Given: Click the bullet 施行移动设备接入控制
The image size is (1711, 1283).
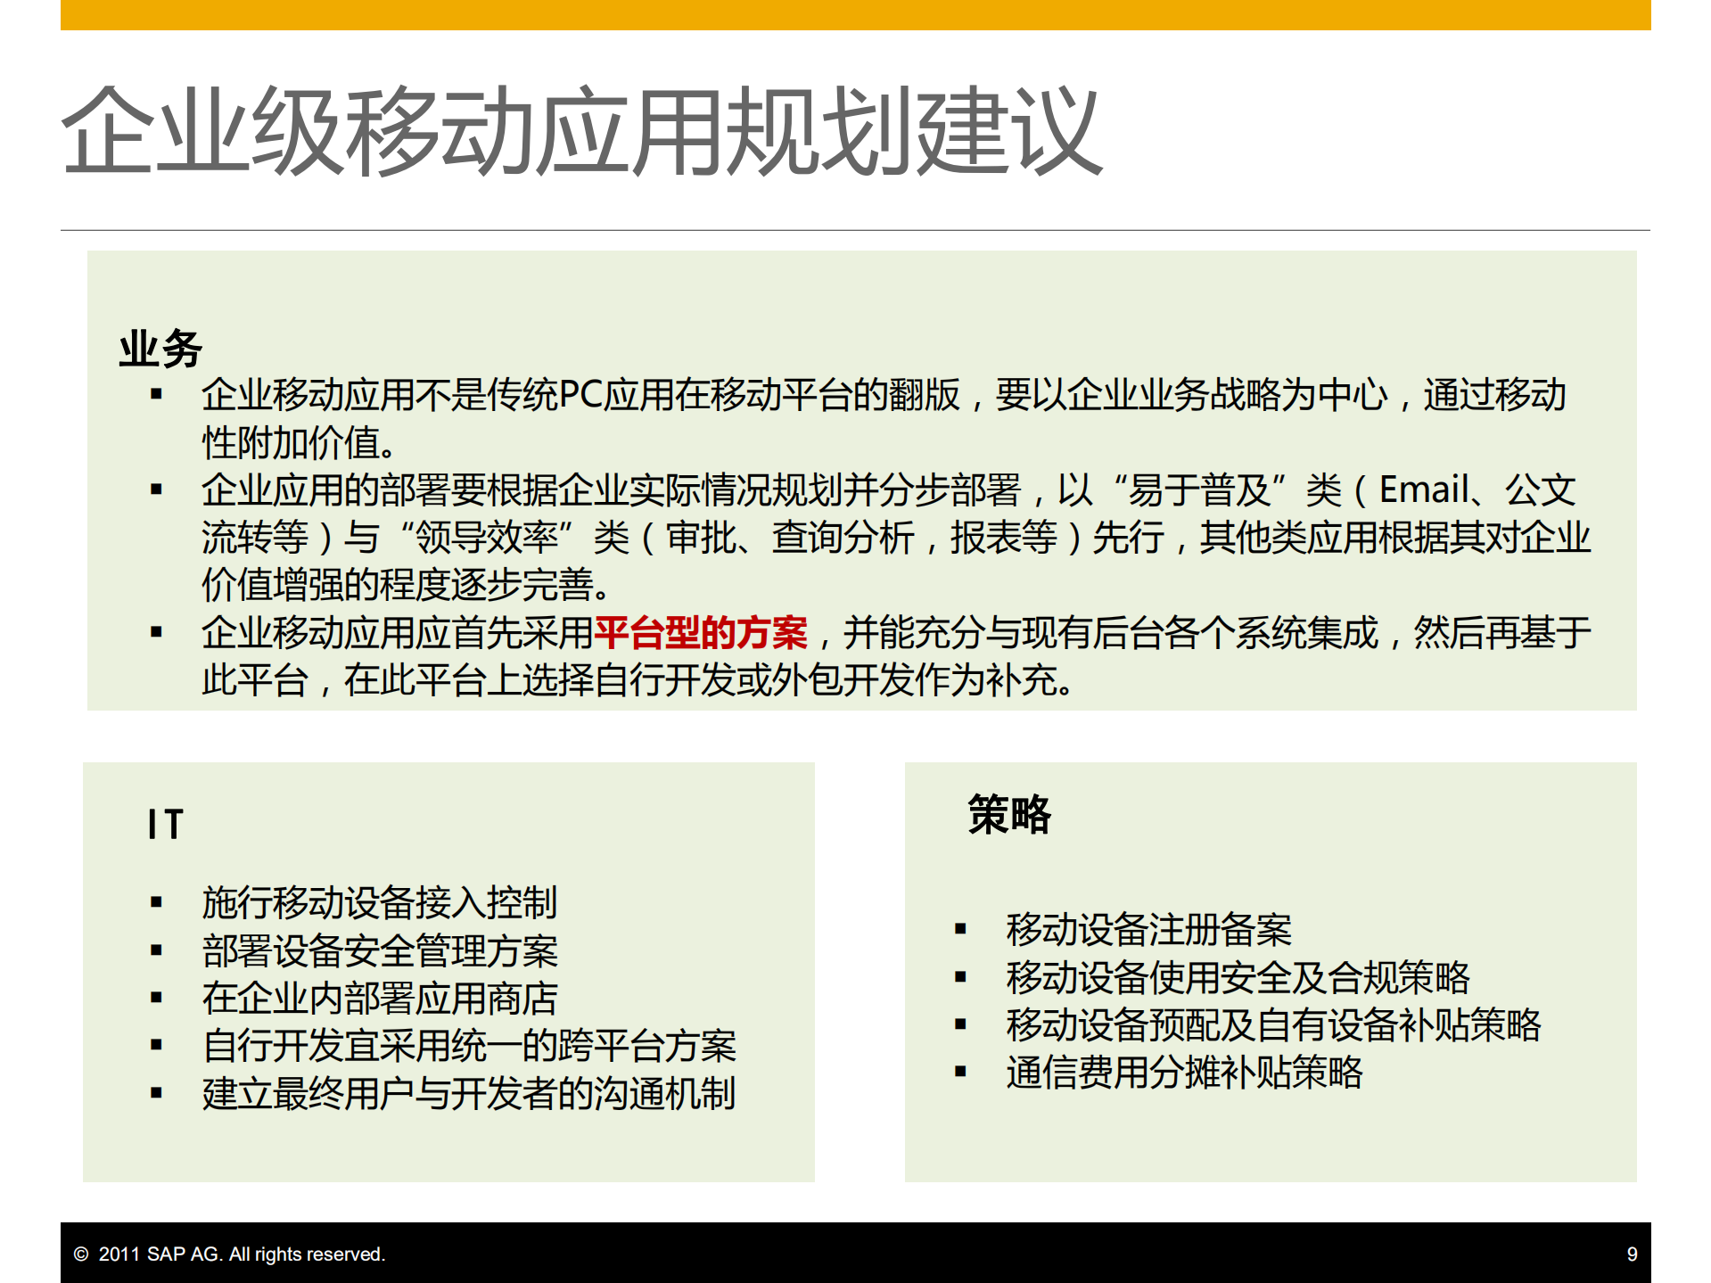Looking at the screenshot, I should [x=380, y=903].
